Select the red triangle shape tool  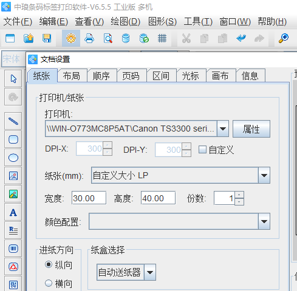[13, 267]
